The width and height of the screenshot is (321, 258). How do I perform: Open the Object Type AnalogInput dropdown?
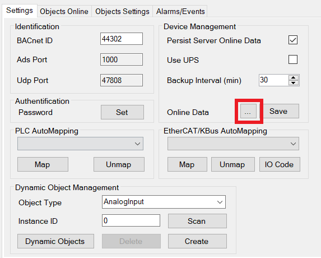[x=164, y=202]
